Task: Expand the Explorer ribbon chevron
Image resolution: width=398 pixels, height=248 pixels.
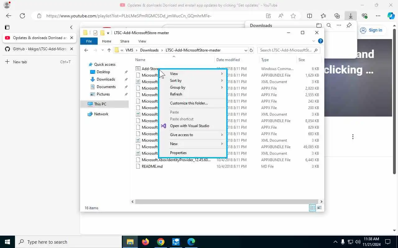Action: tap(313, 41)
